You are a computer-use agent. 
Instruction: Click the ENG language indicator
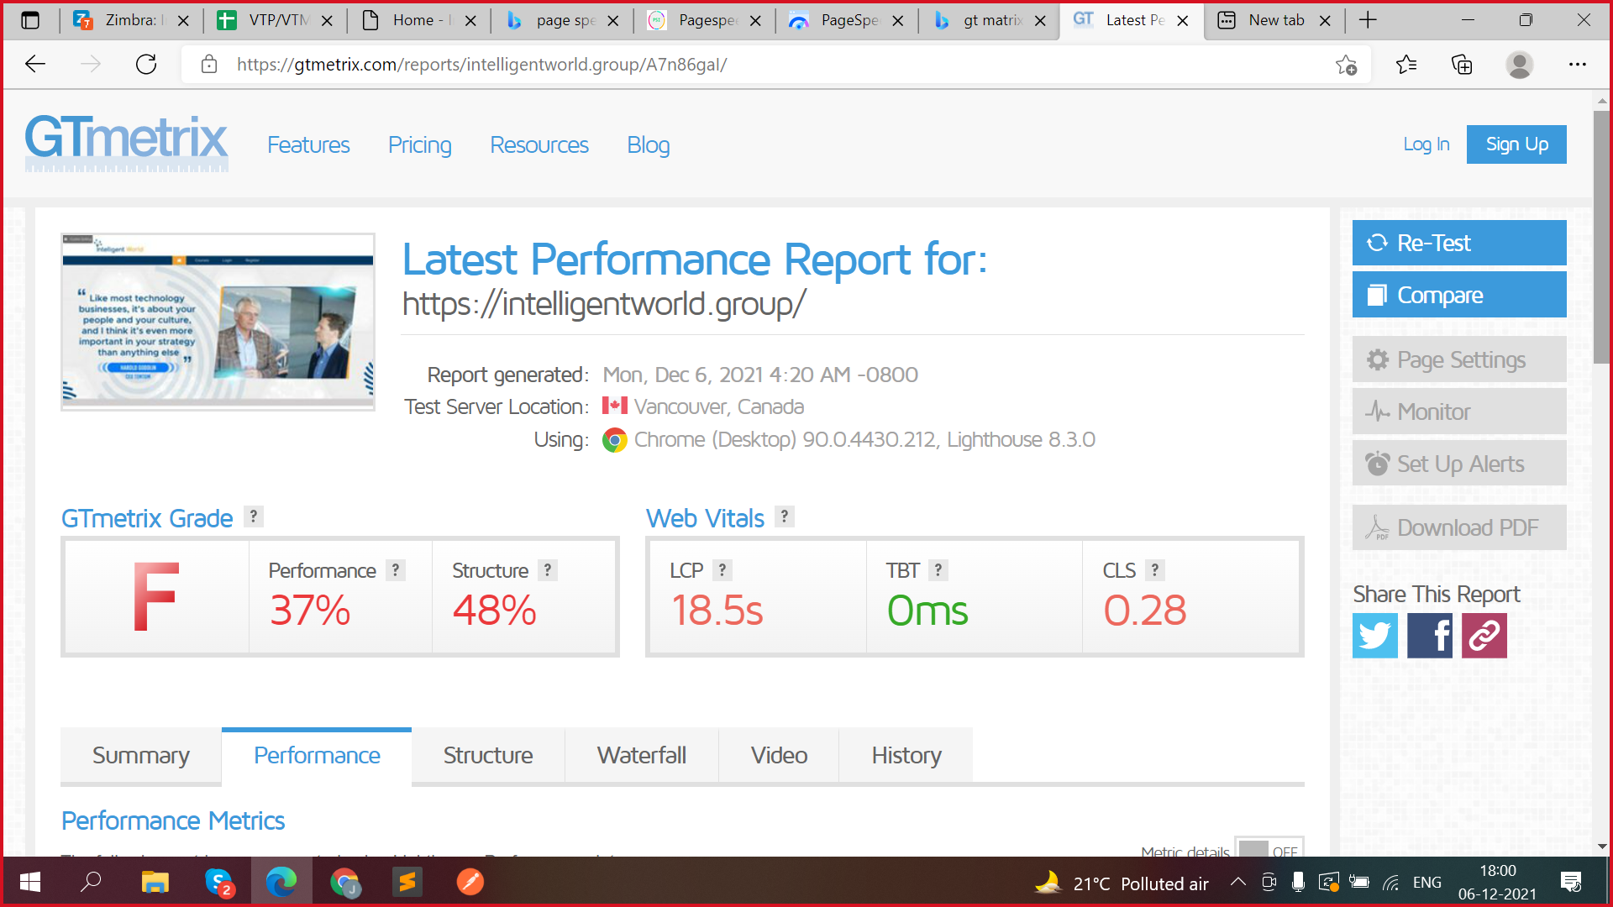[1426, 883]
